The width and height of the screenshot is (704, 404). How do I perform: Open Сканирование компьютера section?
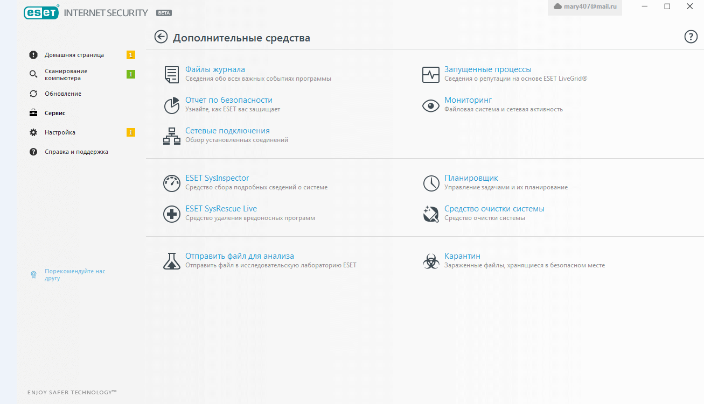pos(66,74)
